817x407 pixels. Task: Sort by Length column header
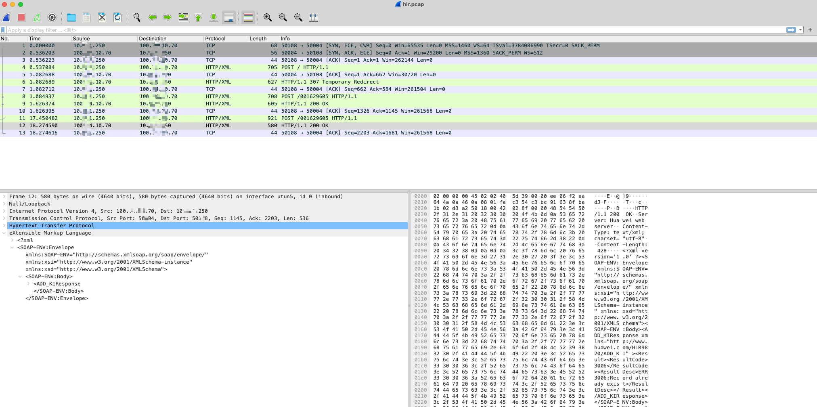click(264, 39)
